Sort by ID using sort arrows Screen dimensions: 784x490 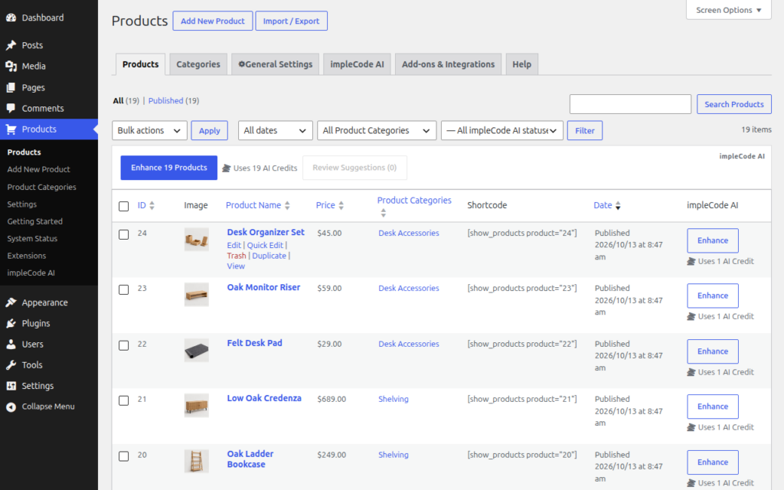coord(152,205)
